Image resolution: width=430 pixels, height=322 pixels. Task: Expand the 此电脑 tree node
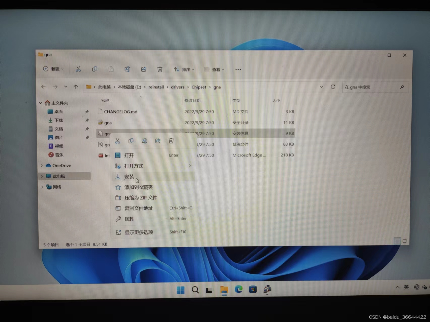click(x=42, y=176)
